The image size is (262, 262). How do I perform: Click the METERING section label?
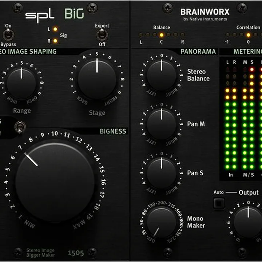coord(248,52)
